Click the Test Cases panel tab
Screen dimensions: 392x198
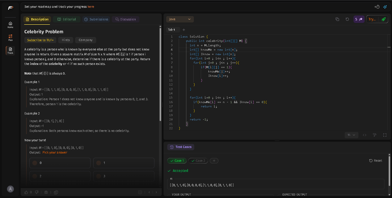pyautogui.click(x=180, y=147)
